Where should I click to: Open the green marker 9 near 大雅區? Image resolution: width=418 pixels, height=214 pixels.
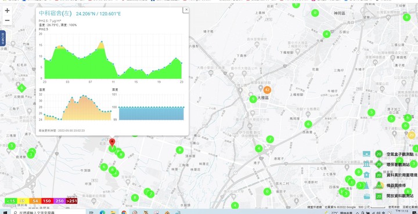click(253, 99)
